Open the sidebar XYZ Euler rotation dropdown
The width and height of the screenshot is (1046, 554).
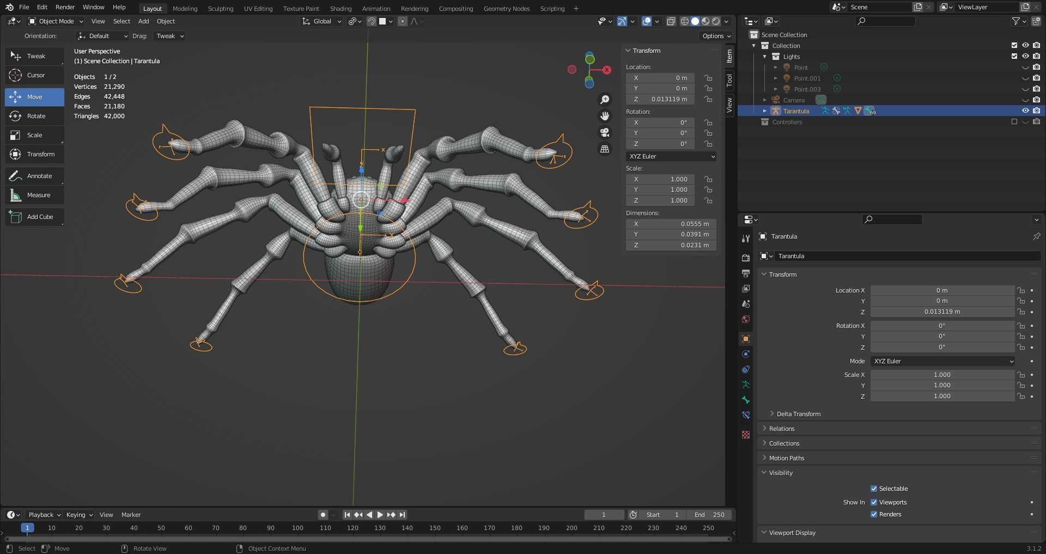pyautogui.click(x=671, y=156)
